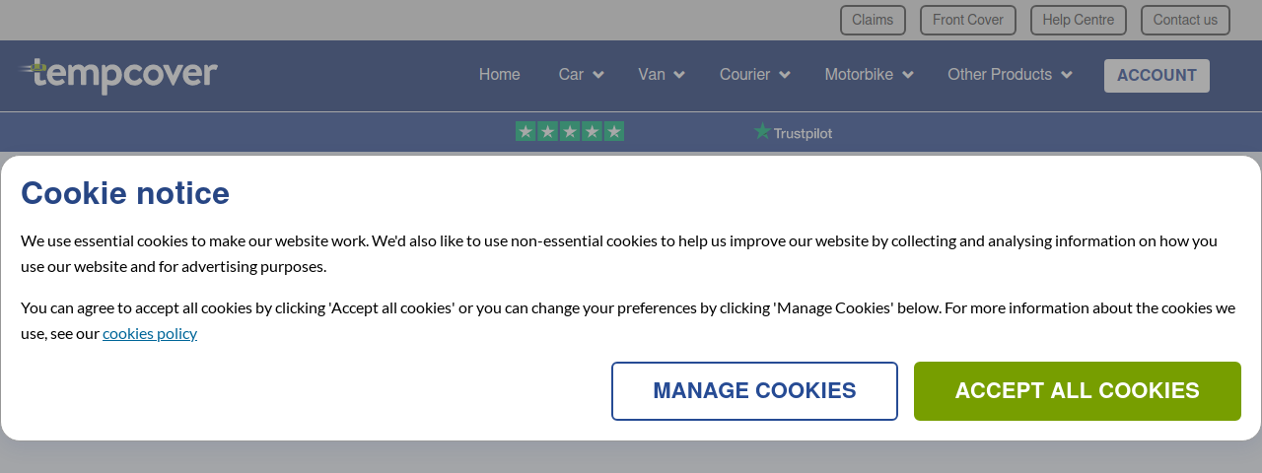Screen dimensions: 1262x473
Task: Visit the Help Centre
Action: (x=1079, y=20)
